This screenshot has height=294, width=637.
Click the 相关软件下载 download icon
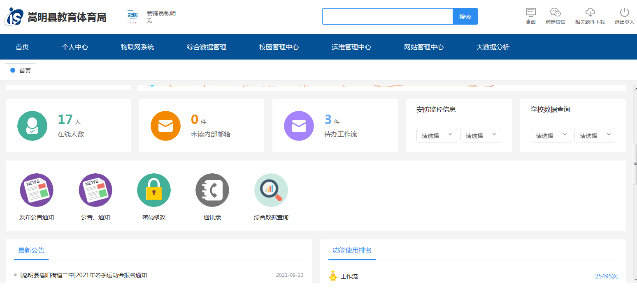click(x=590, y=11)
